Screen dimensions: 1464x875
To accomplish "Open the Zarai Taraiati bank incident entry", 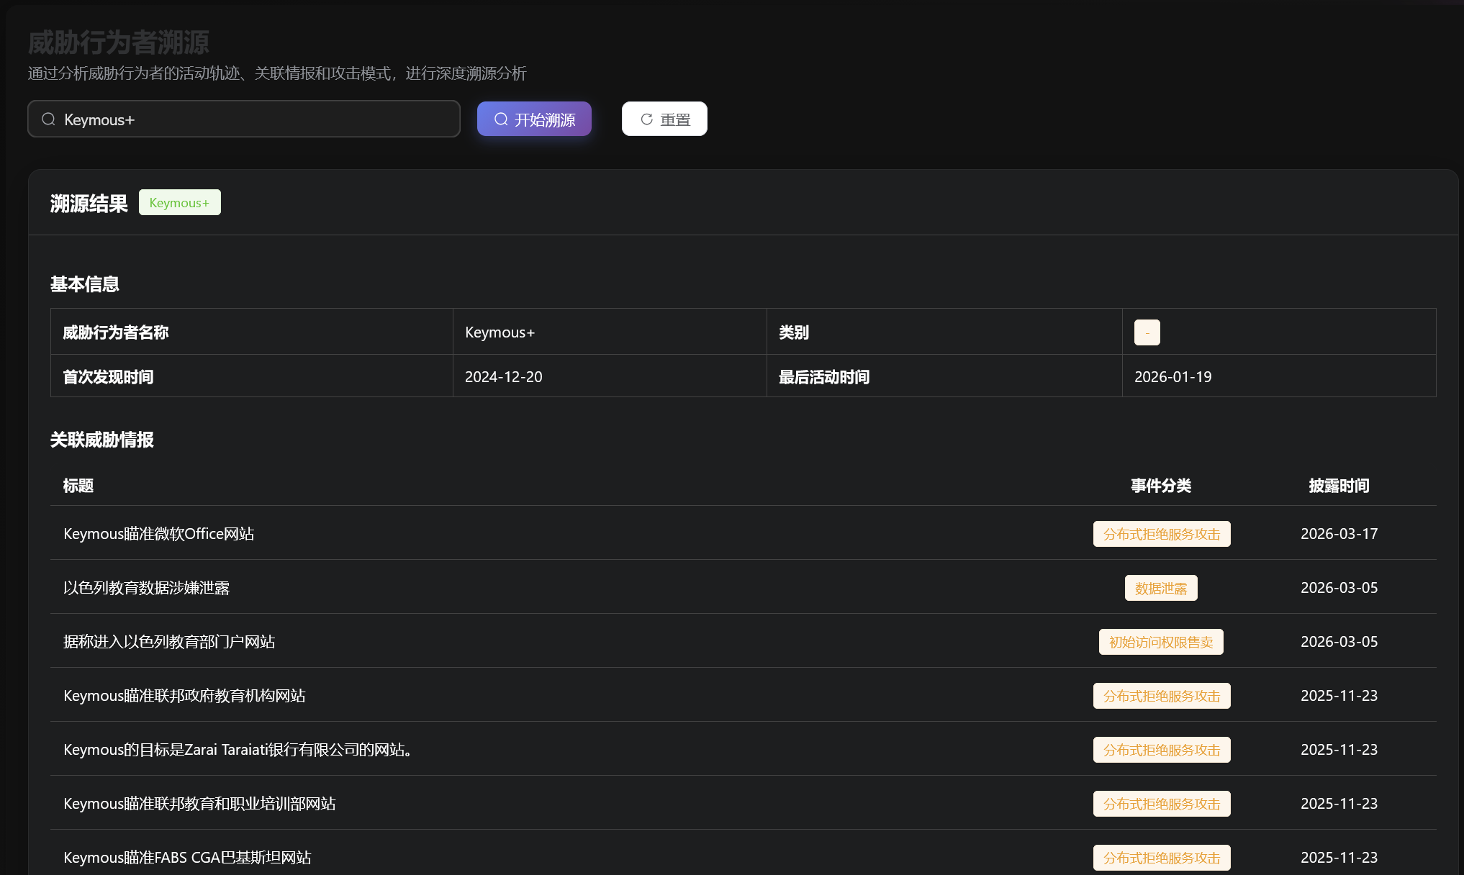I will tap(238, 749).
